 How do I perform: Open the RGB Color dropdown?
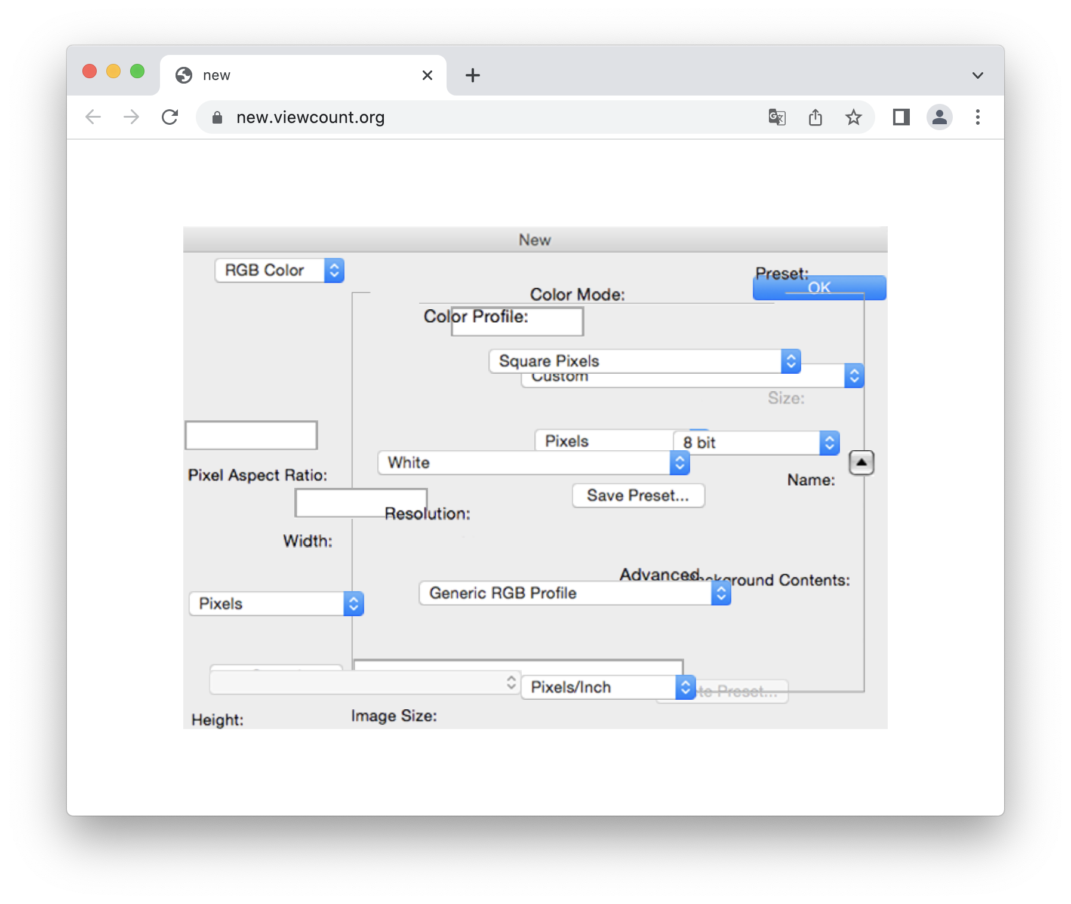click(x=279, y=270)
